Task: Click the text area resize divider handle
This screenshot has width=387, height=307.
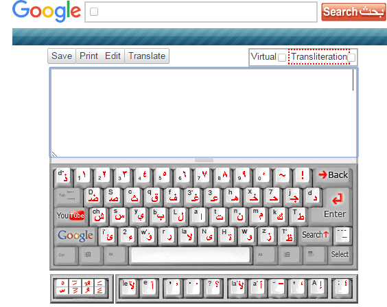Action: pyautogui.click(x=204, y=161)
